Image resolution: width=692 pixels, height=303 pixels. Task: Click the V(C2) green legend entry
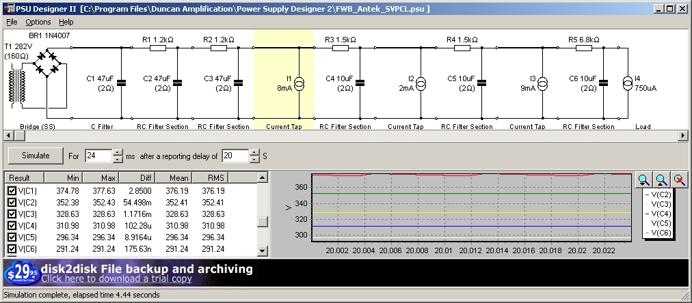point(658,194)
